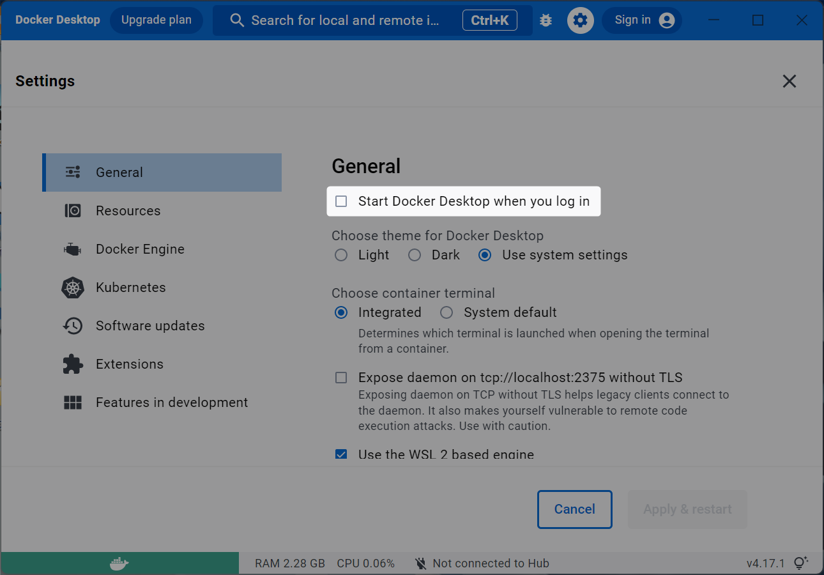This screenshot has height=575, width=824.
Task: Click the Apply & restart button
Action: [x=687, y=509]
